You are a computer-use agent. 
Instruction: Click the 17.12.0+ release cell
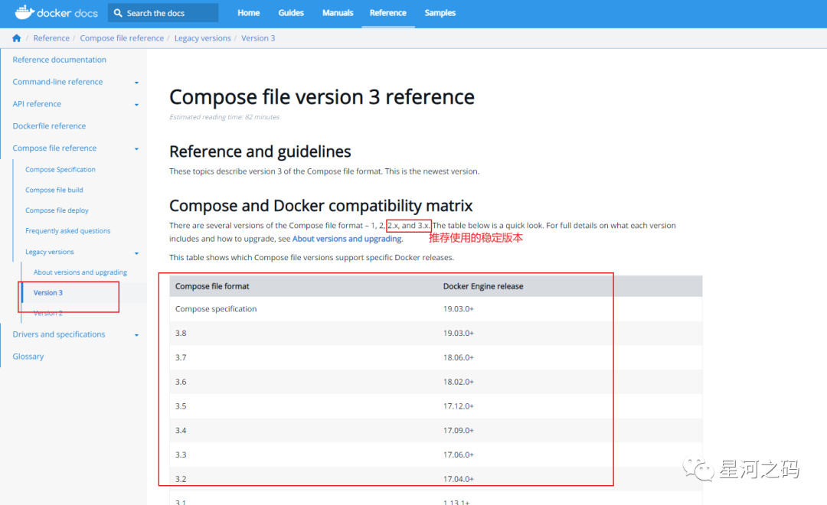[459, 406]
